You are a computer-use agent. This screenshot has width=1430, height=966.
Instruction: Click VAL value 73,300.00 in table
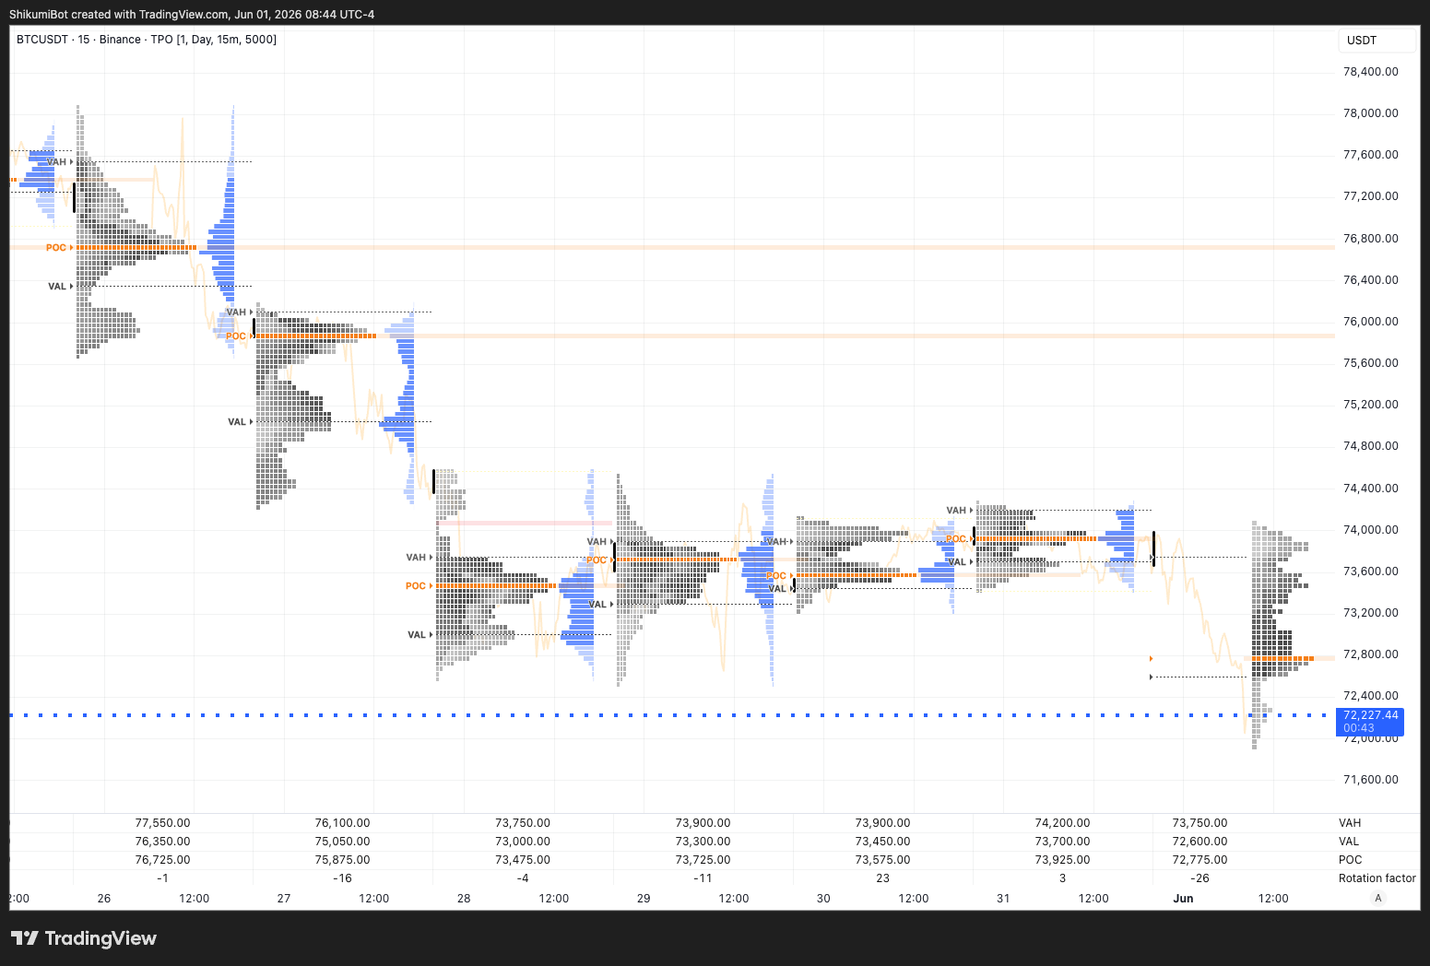point(703,842)
